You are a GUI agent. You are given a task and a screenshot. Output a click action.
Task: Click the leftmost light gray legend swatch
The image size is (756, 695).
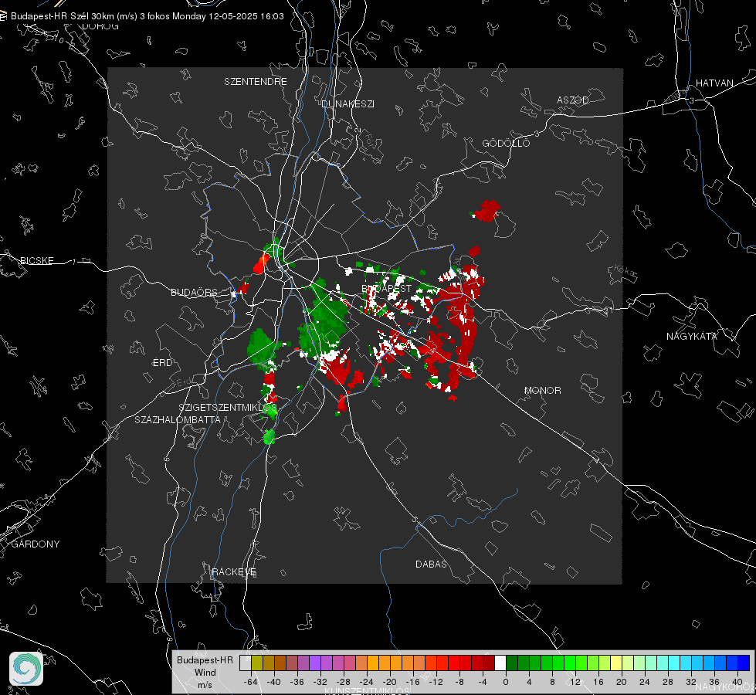245,663
